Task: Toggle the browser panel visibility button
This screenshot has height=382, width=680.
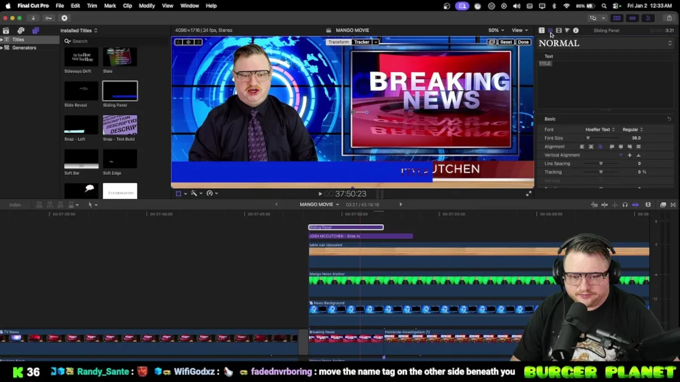Action: [x=617, y=18]
